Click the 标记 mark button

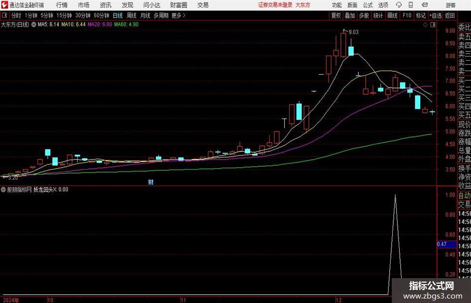(x=421, y=15)
